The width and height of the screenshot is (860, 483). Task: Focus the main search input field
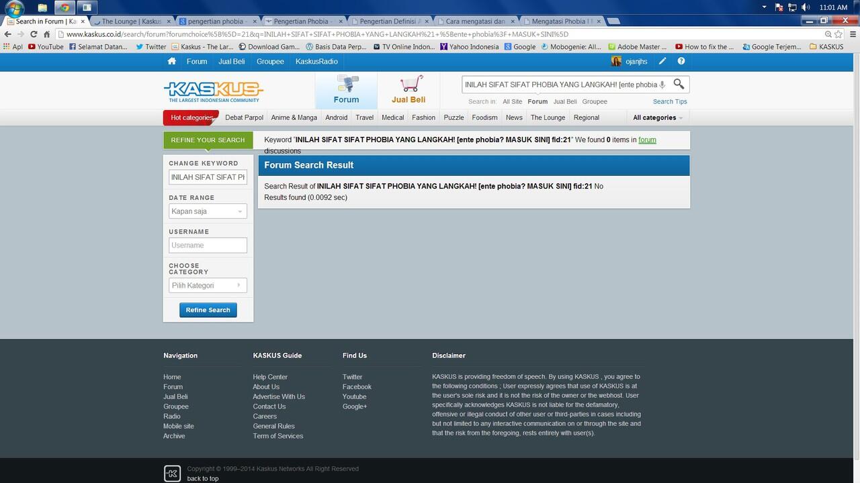[x=560, y=85]
